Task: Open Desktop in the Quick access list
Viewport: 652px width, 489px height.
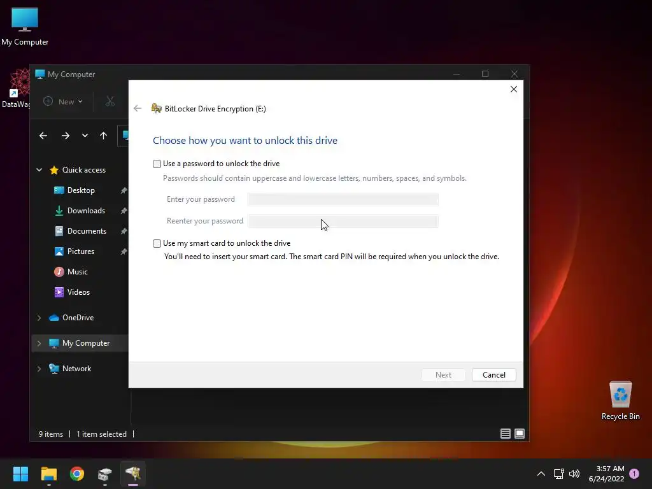Action: coord(81,190)
